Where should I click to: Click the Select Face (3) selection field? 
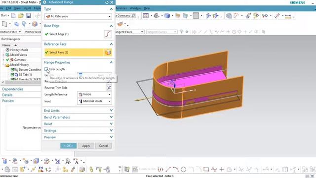(74, 52)
